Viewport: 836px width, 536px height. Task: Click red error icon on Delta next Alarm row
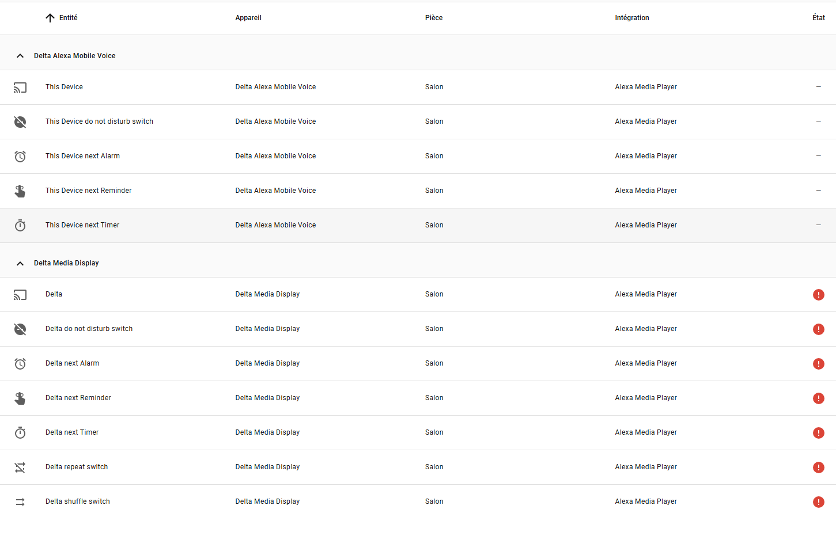coord(818,364)
